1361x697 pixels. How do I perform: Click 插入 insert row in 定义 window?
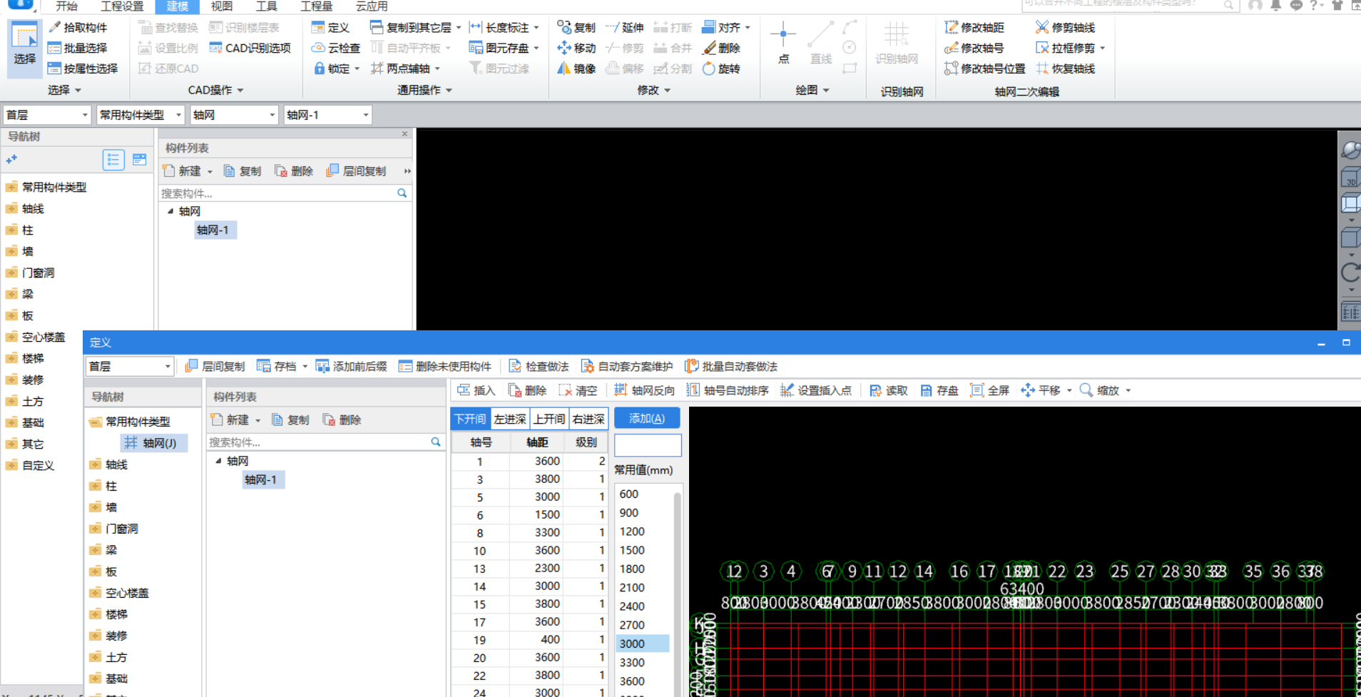pos(476,390)
